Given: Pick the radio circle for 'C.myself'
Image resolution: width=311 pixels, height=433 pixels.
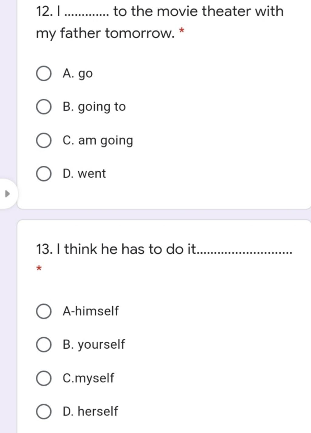Looking at the screenshot, I should [43, 378].
